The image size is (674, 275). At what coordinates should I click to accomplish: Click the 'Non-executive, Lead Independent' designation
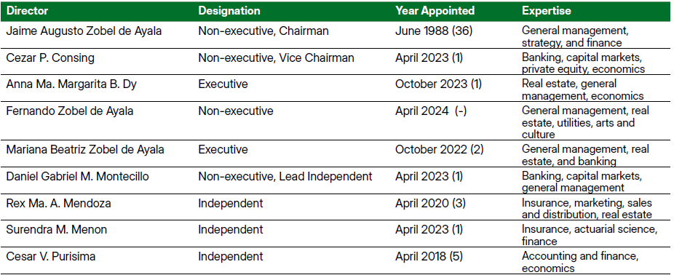click(285, 176)
